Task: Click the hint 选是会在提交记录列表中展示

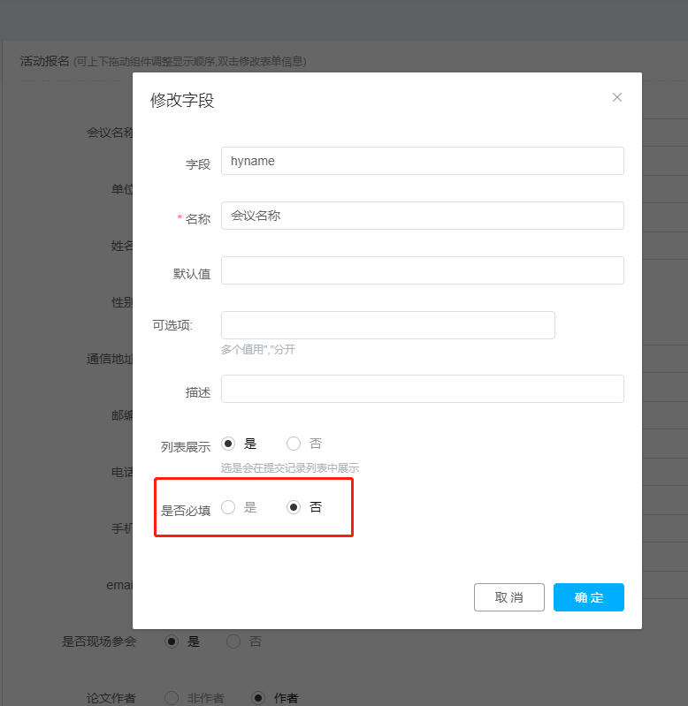Action: click(290, 467)
